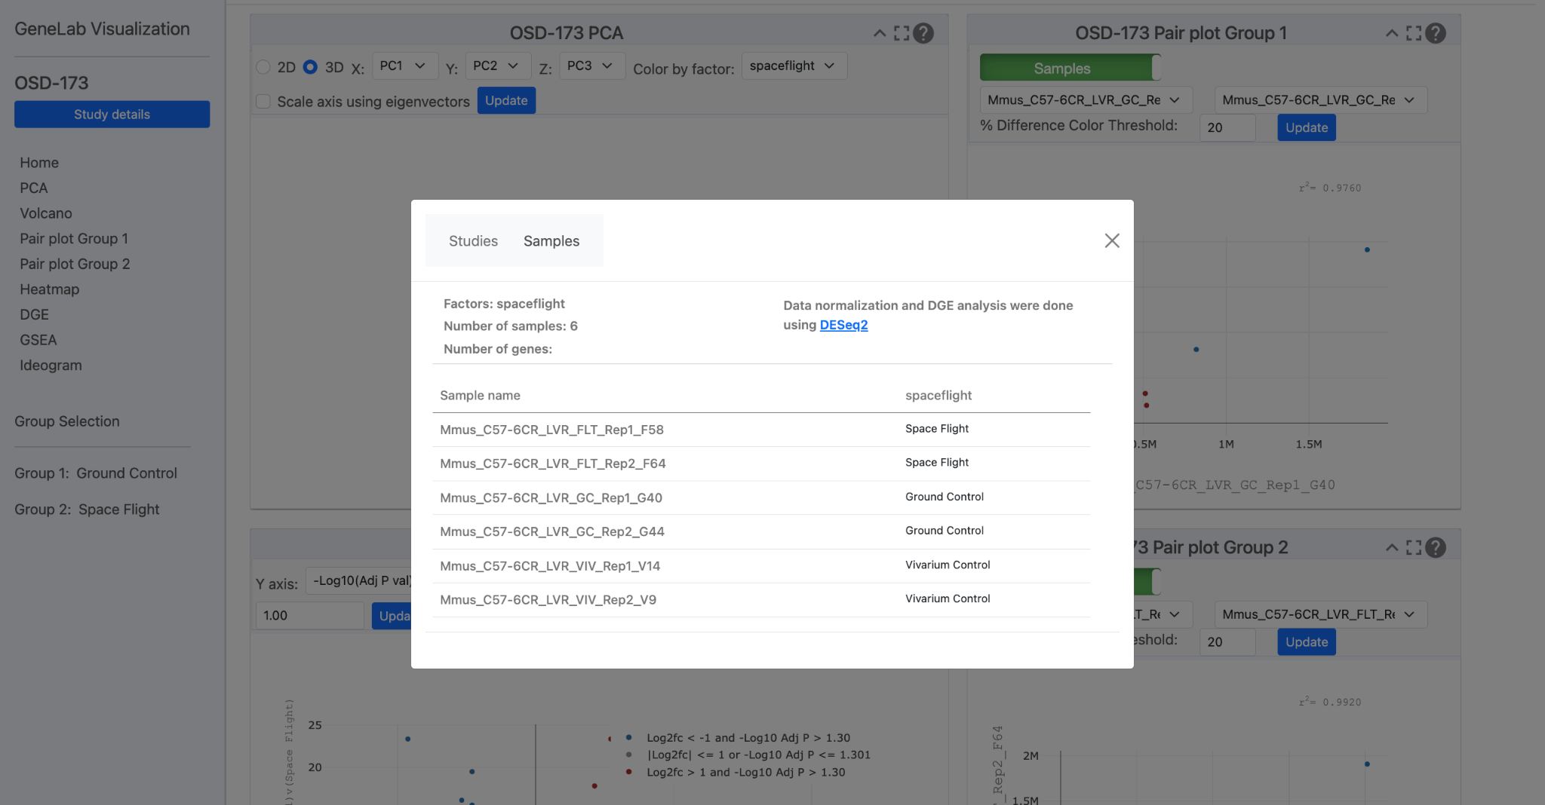Screen dimensions: 1545x805
Task: Open help for Pair plot Group 1
Action: 1436,33
